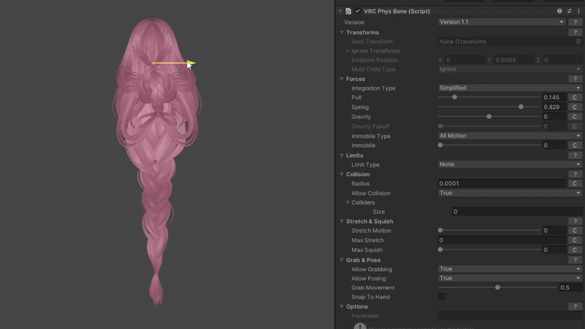Viewport: 585px width, 329px height.
Task: Click the curve button next to Pull
Action: [x=574, y=97]
